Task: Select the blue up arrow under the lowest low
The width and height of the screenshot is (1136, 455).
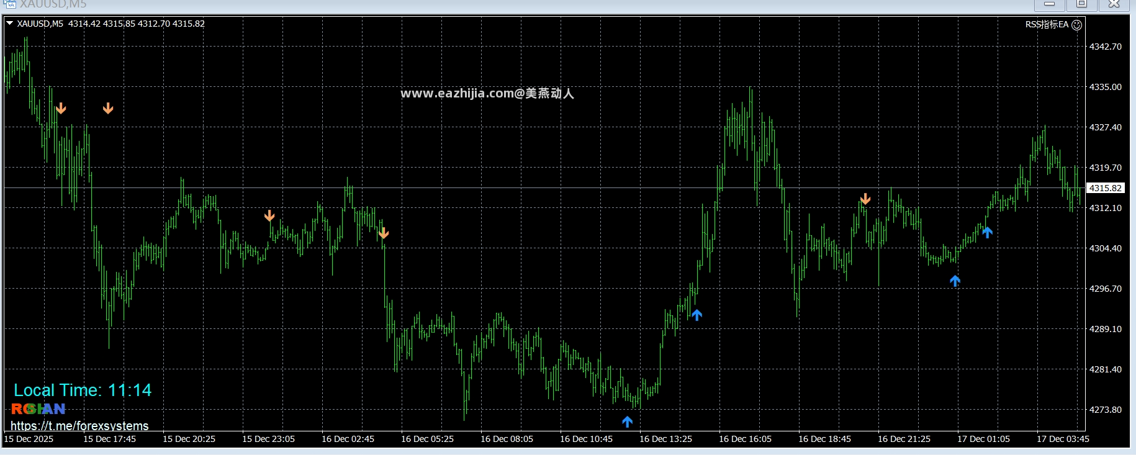Action: point(628,422)
